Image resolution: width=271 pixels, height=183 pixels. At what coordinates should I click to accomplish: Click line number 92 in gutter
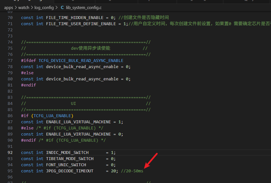point(10,153)
